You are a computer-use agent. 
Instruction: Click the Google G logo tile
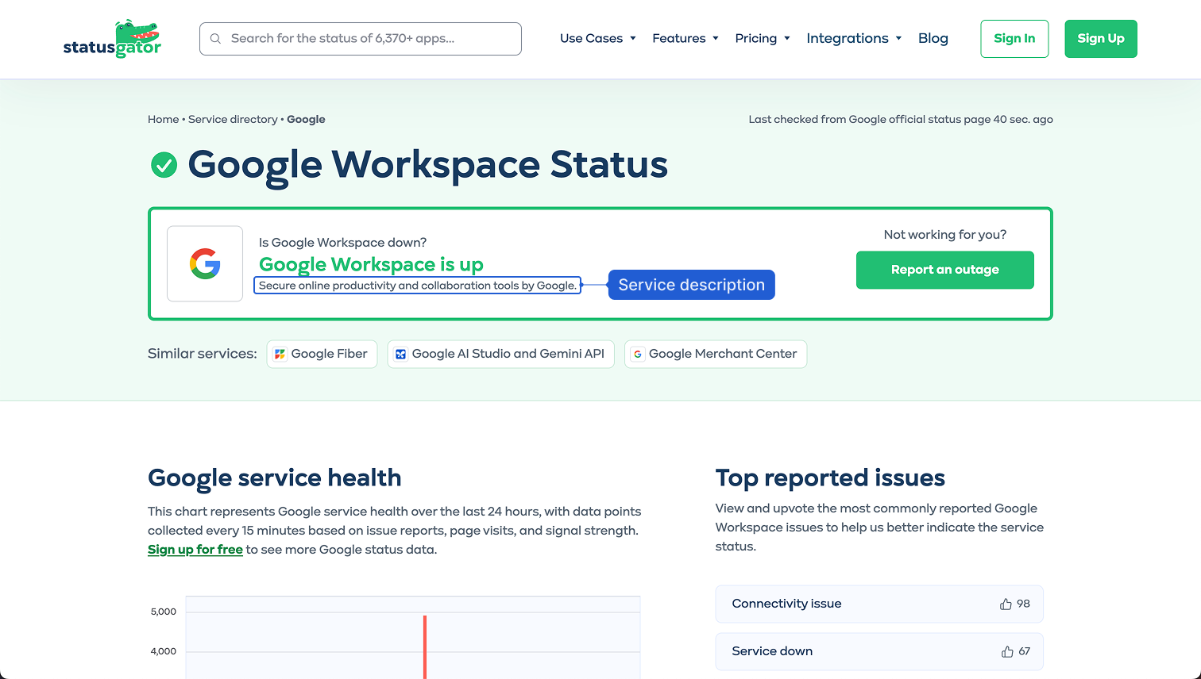click(x=205, y=263)
